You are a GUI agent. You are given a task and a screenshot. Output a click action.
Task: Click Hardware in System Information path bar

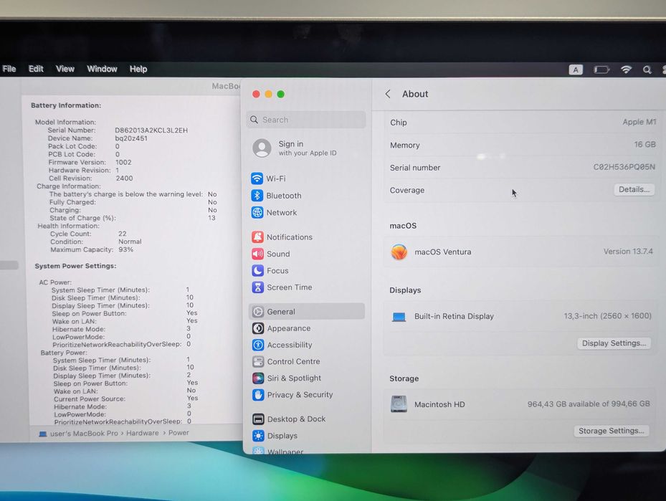(x=142, y=433)
